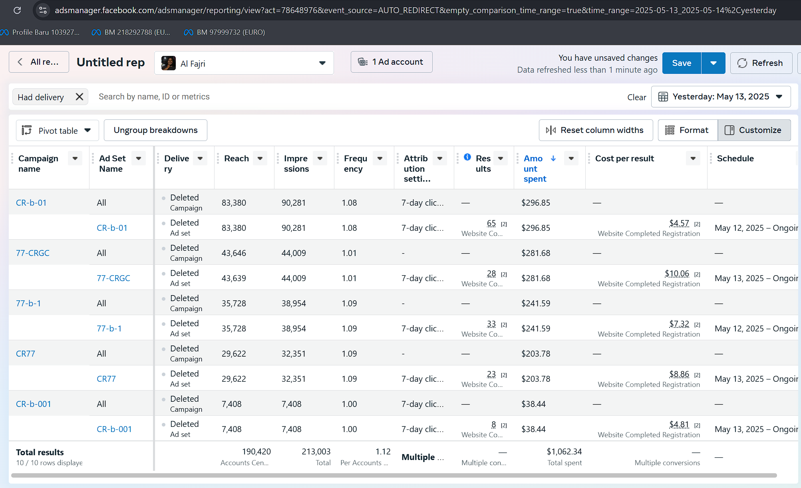The width and height of the screenshot is (801, 488).
Task: Open BM 97999732 (EURO) bookmark
Action: [225, 32]
